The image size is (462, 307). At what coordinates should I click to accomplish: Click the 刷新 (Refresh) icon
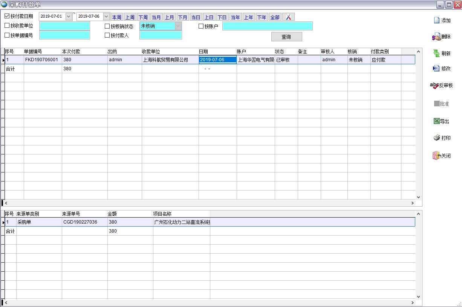[x=436, y=53]
